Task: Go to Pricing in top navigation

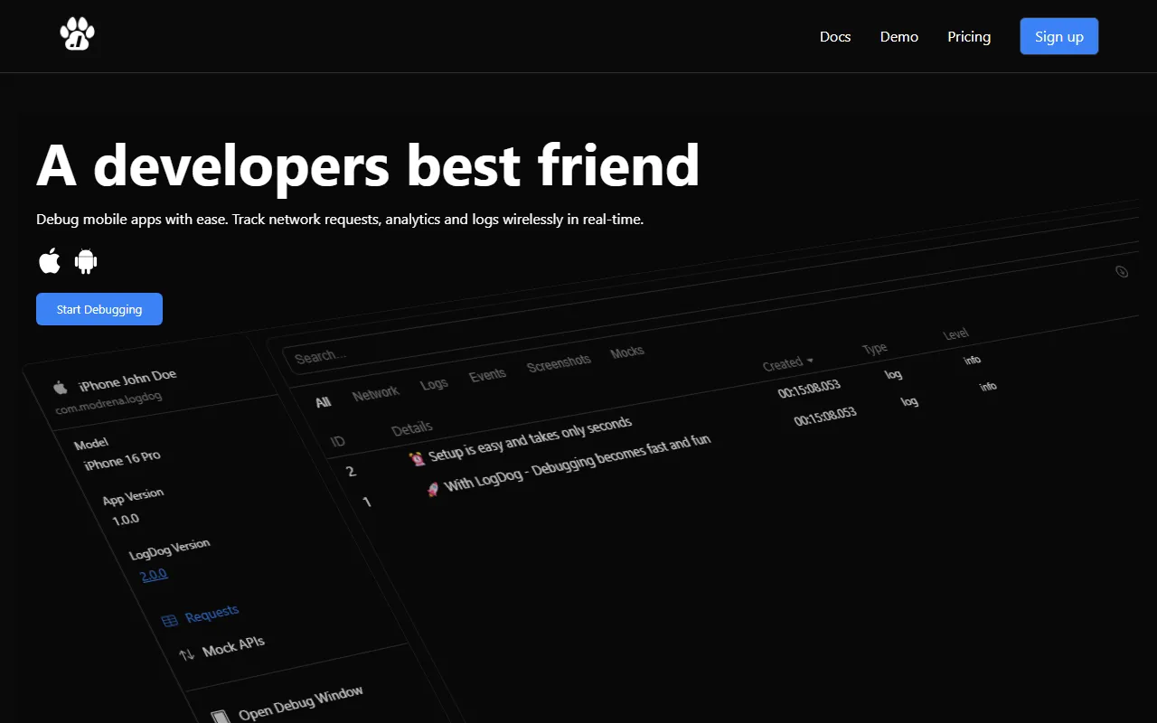Action: 968,36
